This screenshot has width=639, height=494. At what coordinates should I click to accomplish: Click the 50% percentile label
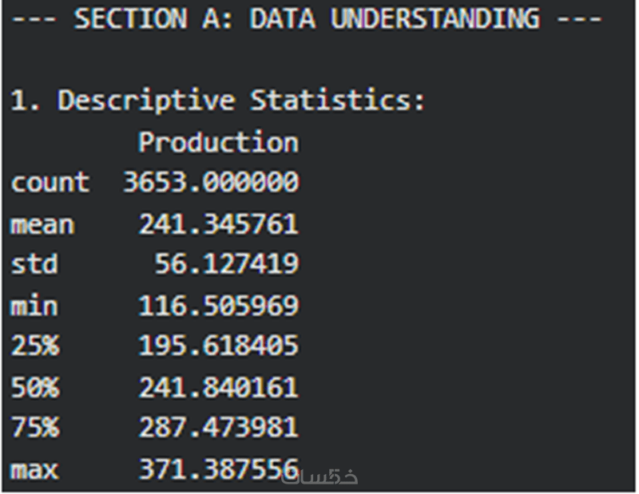(x=34, y=388)
